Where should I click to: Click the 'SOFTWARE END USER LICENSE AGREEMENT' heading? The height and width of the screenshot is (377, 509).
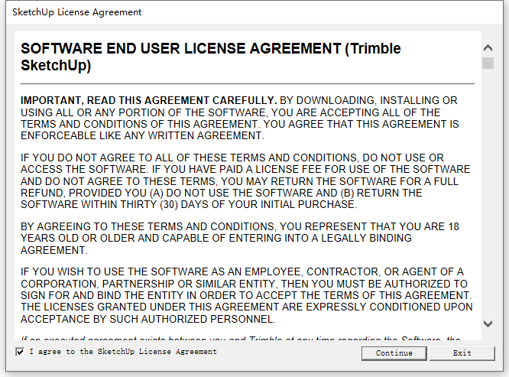pos(211,57)
